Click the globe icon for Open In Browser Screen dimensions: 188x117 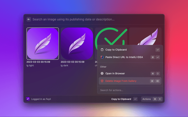click(102, 73)
